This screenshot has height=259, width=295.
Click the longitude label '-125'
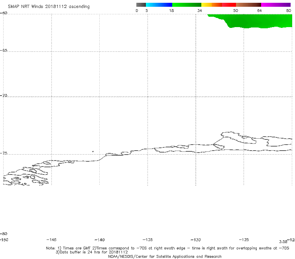pyautogui.click(x=244, y=239)
